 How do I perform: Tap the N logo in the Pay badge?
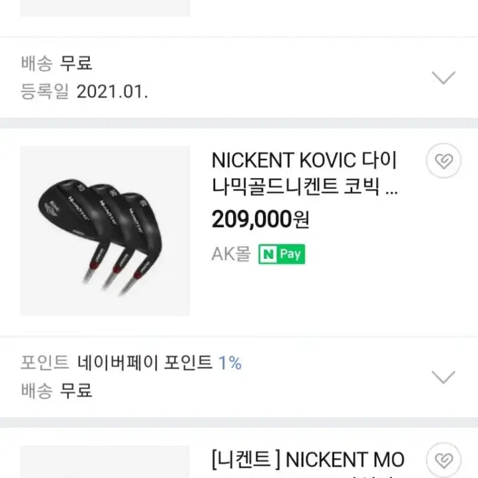click(x=267, y=254)
